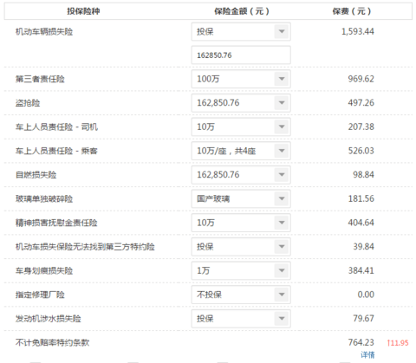The image size is (416, 363).
Task: Click the 保险金额（元）column header
Action: 242,11
